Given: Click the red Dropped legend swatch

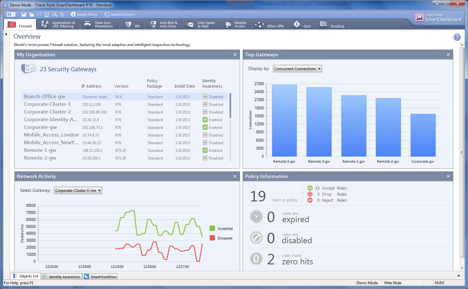Looking at the screenshot, I should click(x=212, y=238).
